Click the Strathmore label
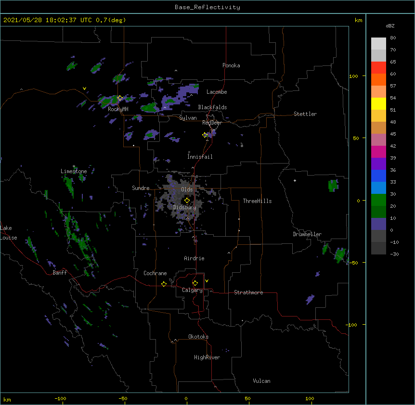This screenshot has width=415, height=405. [x=248, y=292]
